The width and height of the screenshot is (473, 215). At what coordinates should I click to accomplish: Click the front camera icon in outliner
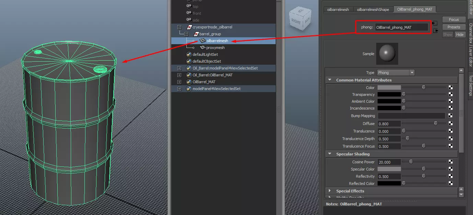click(x=189, y=13)
